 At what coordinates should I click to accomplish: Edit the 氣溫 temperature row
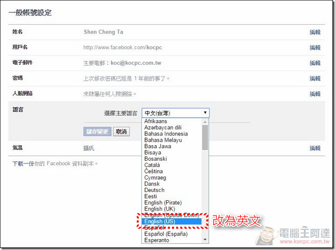click(x=315, y=148)
